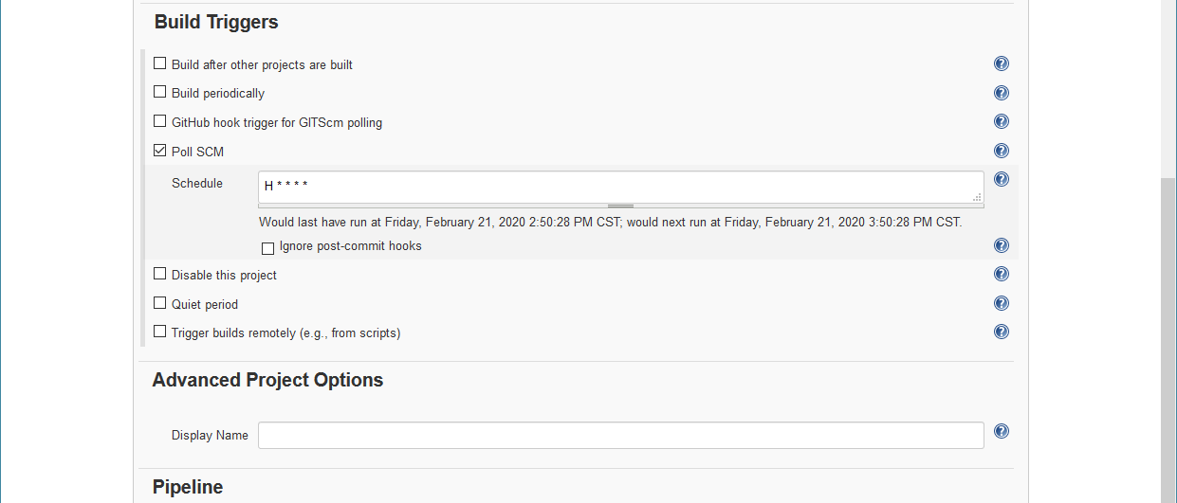Open help for Build after other projects
This screenshot has width=1177, height=503.
(x=1001, y=63)
